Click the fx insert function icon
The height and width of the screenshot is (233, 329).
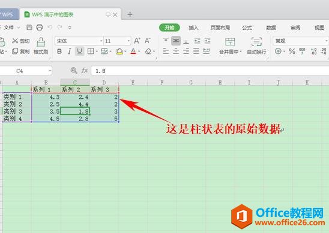pyautogui.click(x=84, y=71)
